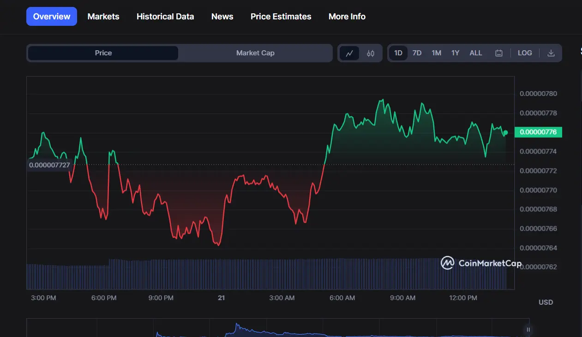Open the News tab

pos(222,16)
